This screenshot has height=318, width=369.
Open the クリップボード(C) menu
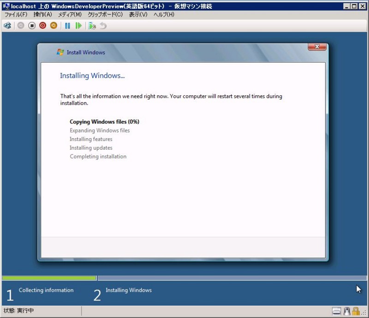click(105, 15)
